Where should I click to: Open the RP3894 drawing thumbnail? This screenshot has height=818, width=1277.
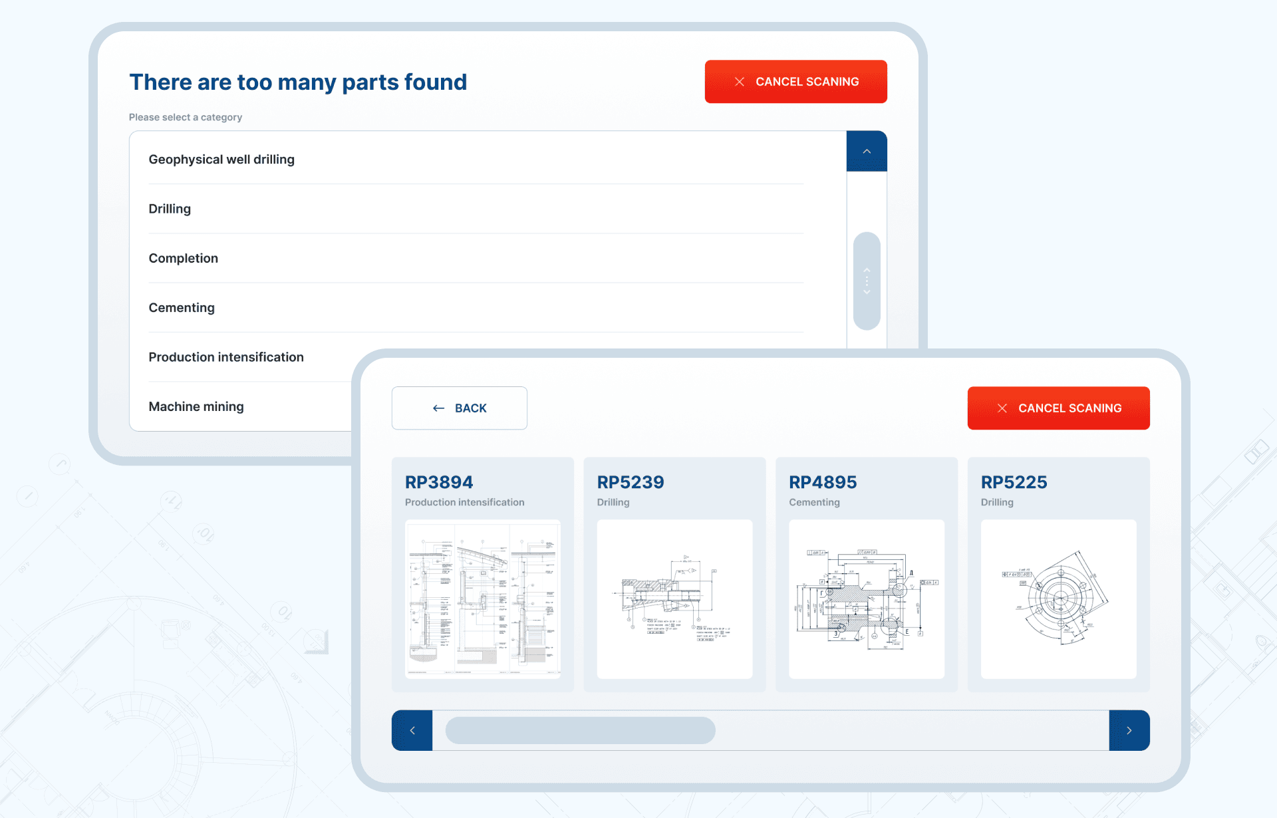(482, 599)
